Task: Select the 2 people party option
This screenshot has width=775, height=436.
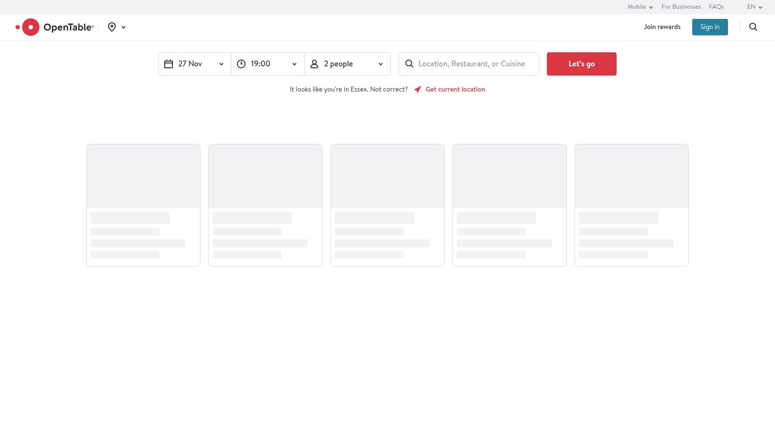Action: (x=339, y=63)
